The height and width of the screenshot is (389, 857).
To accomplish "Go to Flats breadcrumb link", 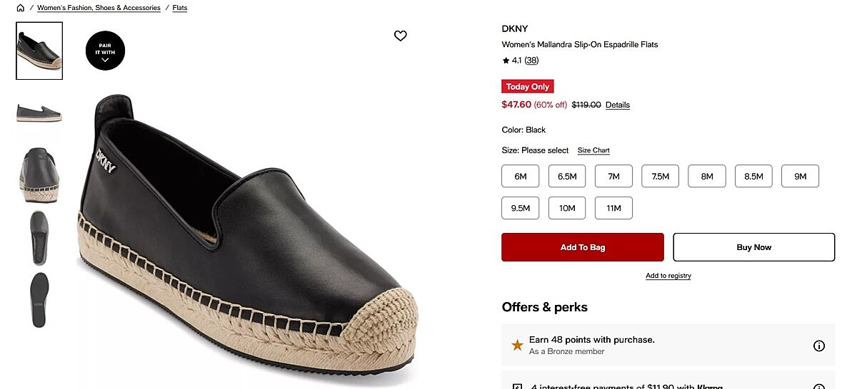I will pos(180,8).
